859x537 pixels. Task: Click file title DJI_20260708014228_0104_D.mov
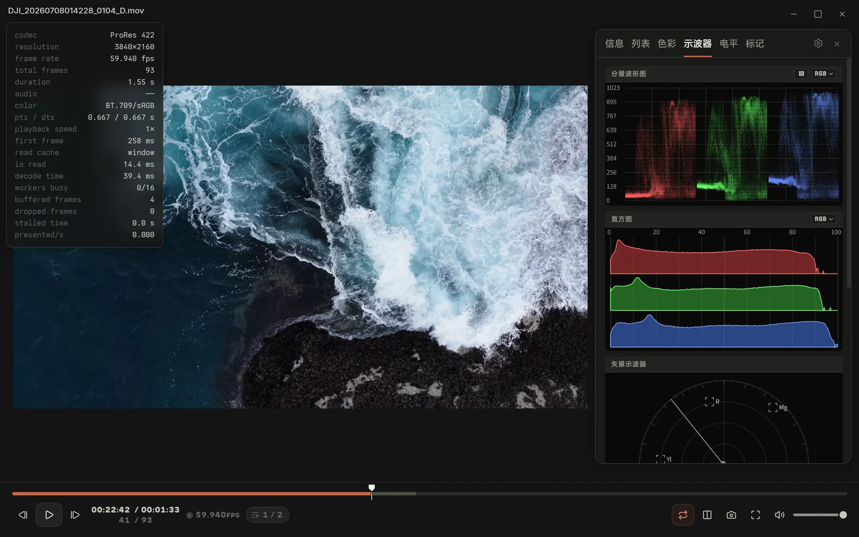pyautogui.click(x=76, y=11)
